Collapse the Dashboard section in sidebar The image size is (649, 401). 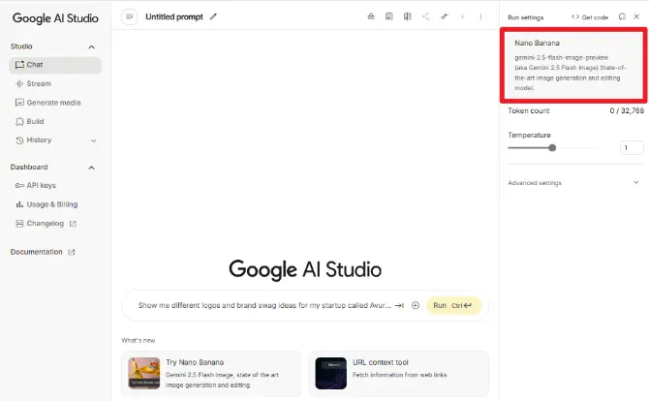click(92, 167)
